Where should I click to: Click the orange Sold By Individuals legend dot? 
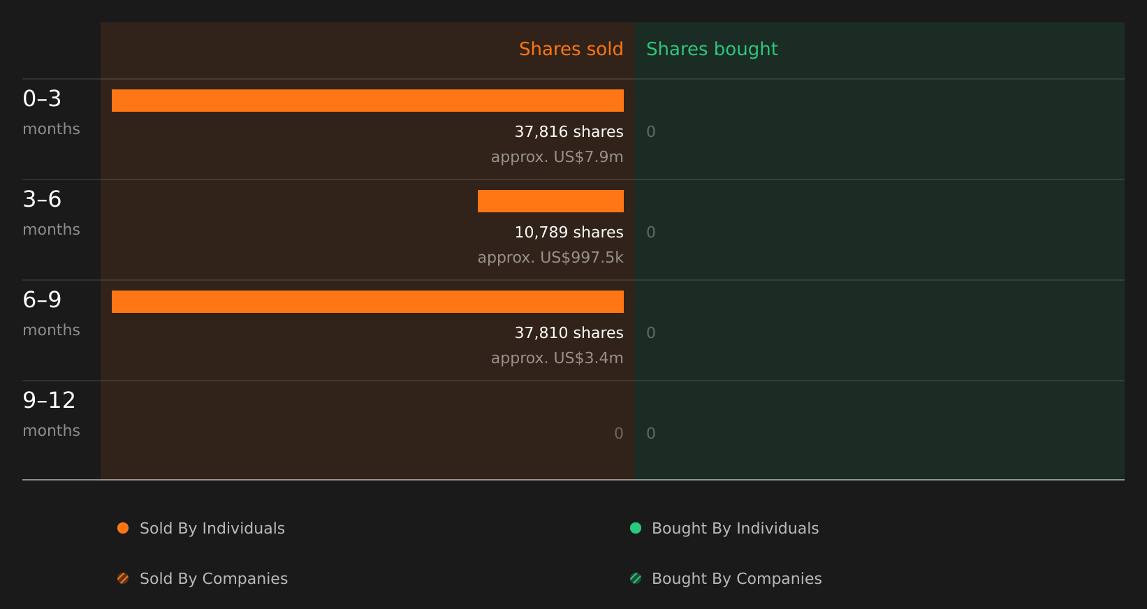[123, 528]
